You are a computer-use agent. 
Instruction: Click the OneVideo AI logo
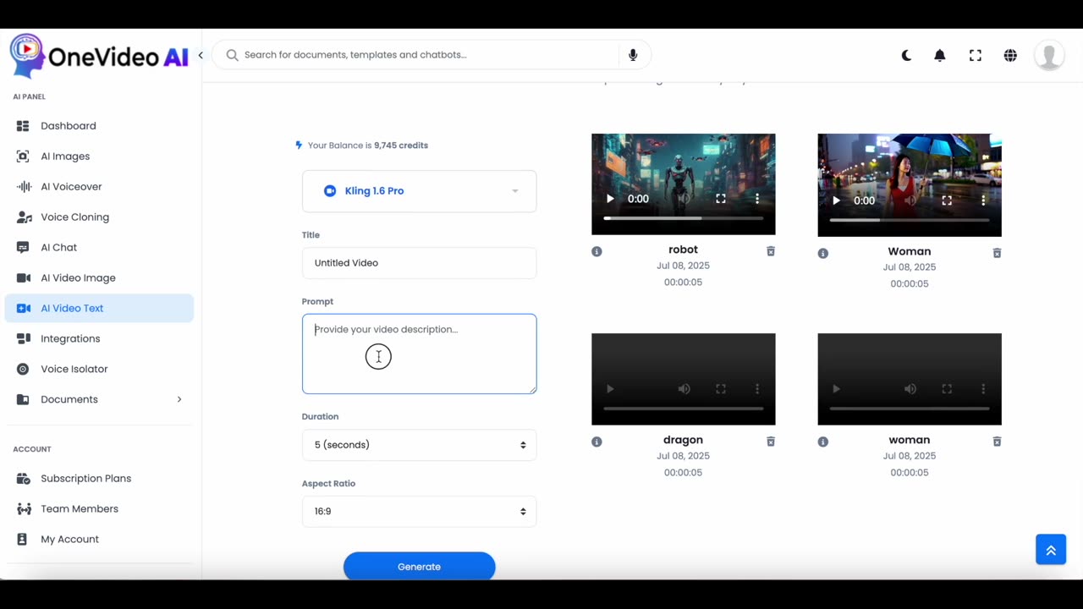point(99,56)
